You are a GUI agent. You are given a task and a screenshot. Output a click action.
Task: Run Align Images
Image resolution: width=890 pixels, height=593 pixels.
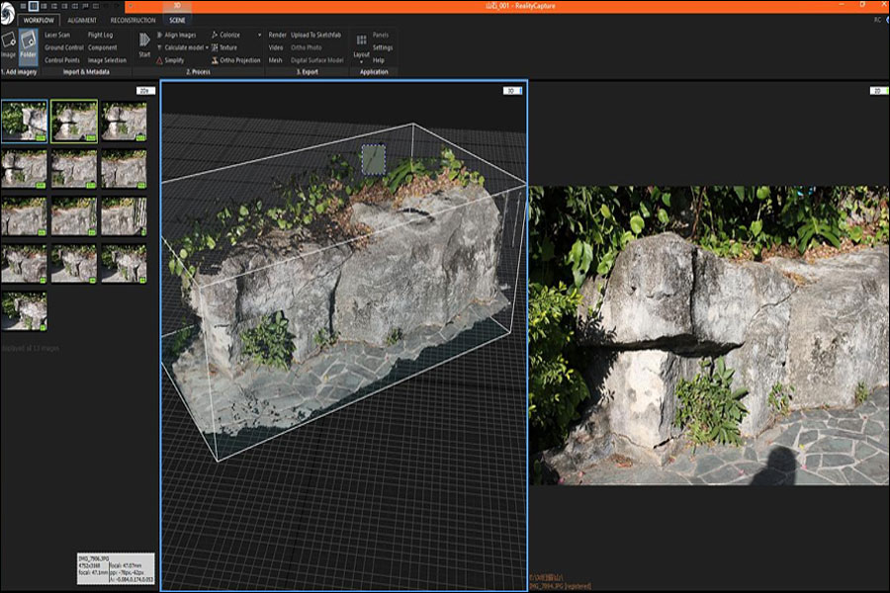coord(180,35)
